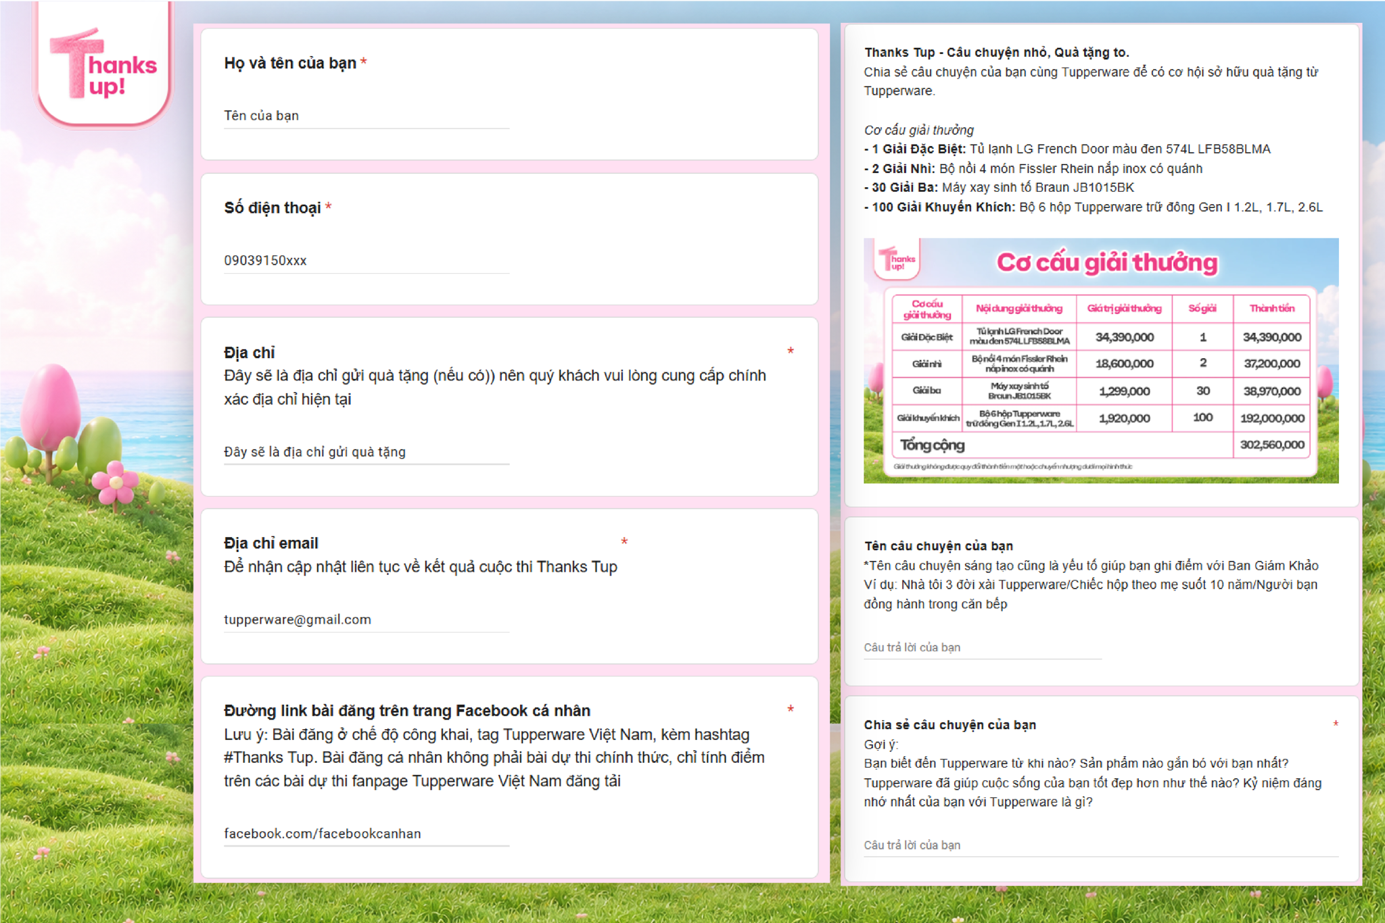Click the 'Số giải' table header
The image size is (1385, 923).
point(1202,309)
